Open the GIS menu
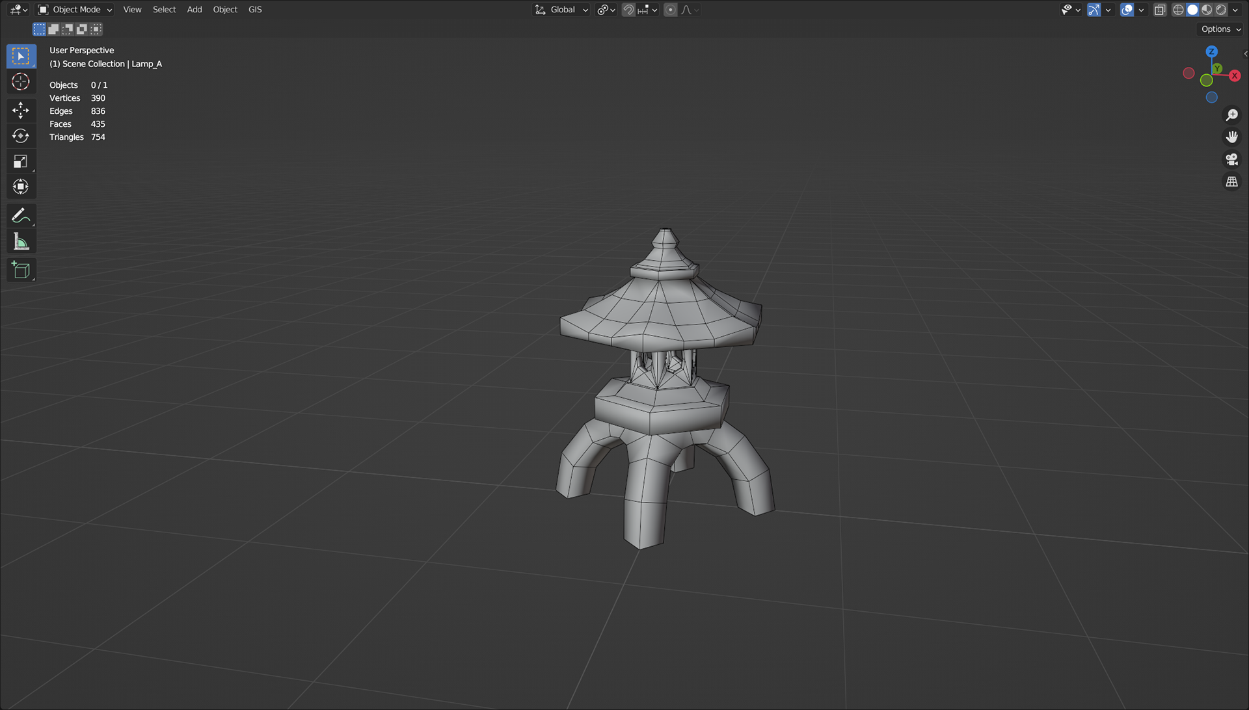 [255, 10]
